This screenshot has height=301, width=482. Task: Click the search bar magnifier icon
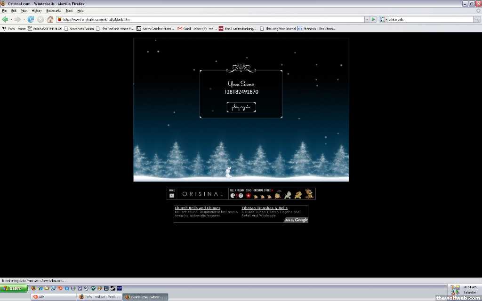point(476,19)
